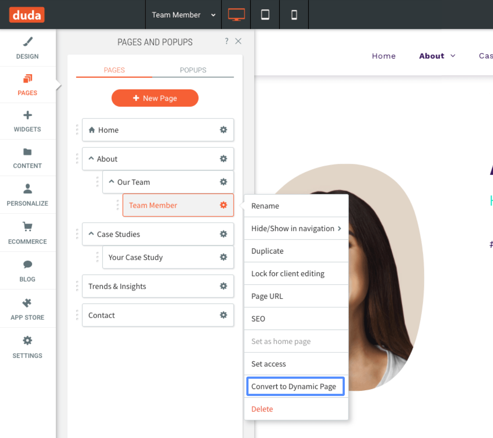Click the Trends & Insights drag handle
The height and width of the screenshot is (438, 493).
(x=77, y=286)
